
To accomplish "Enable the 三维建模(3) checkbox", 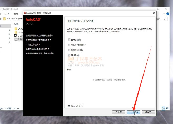I will pyautogui.click(x=69, y=39).
